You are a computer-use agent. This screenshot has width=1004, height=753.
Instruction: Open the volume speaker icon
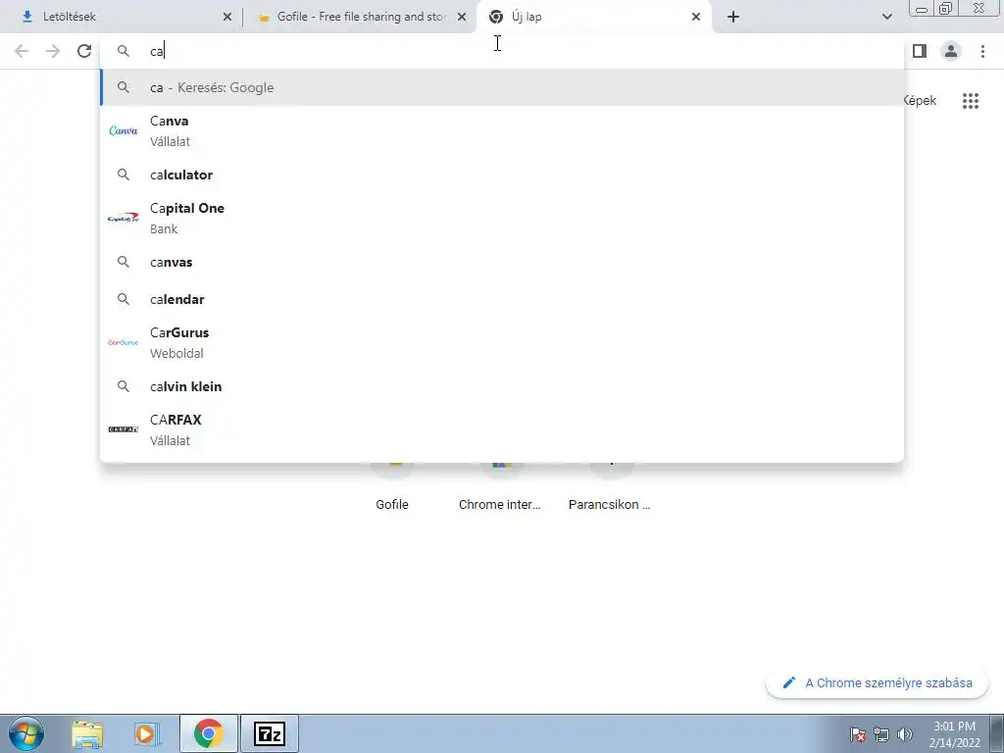pyautogui.click(x=904, y=734)
